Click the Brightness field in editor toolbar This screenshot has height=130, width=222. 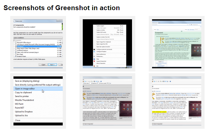pyautogui.click(x=98, y=83)
